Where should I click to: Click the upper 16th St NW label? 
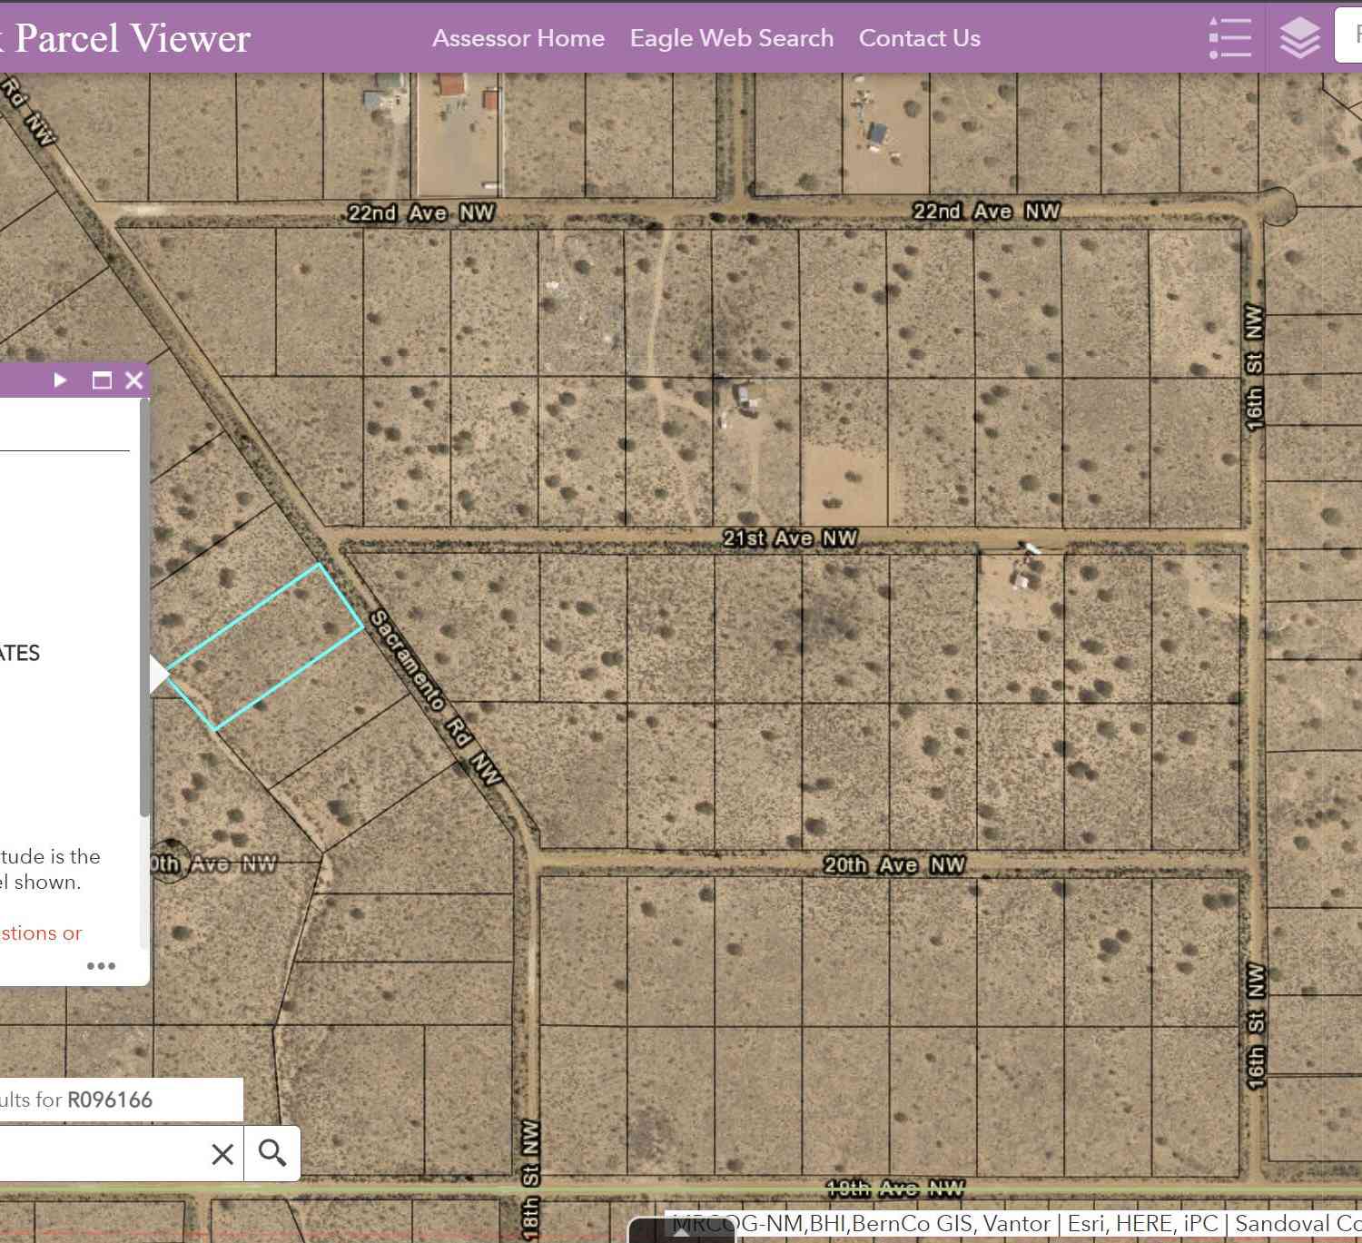pyautogui.click(x=1254, y=367)
